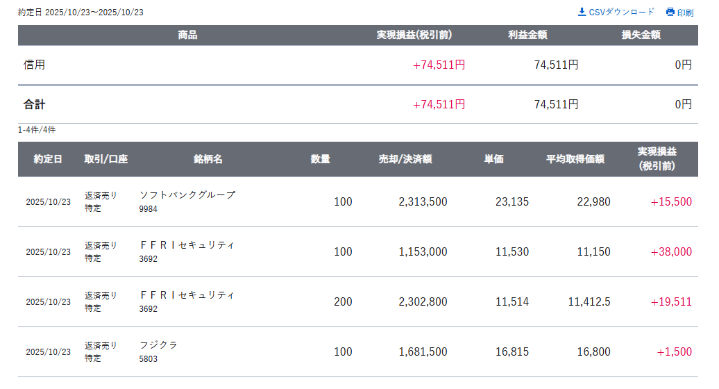Click the +19,511 realized profit value
The height and width of the screenshot is (389, 719).
pos(671,302)
